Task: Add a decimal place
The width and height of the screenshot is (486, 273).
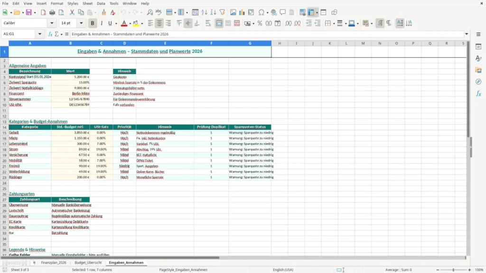Action: click(289, 23)
